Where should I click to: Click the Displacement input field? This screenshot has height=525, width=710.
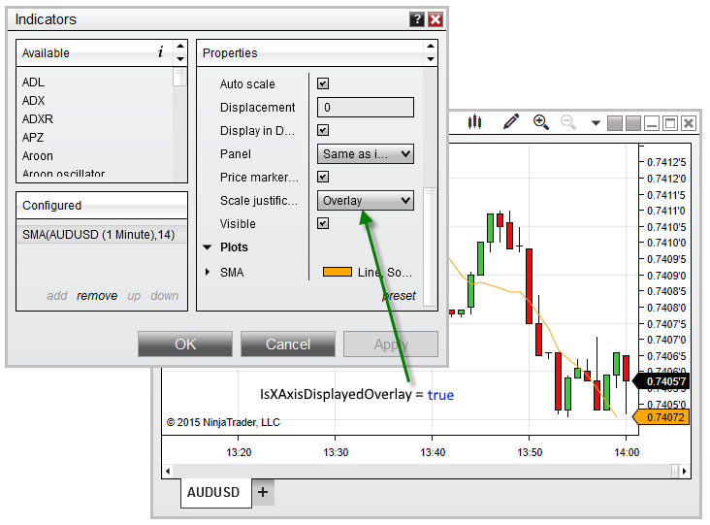(x=366, y=108)
